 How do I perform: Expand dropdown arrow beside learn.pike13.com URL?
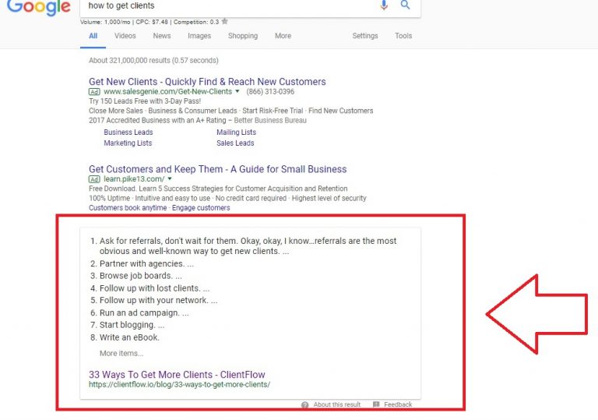[x=169, y=179]
